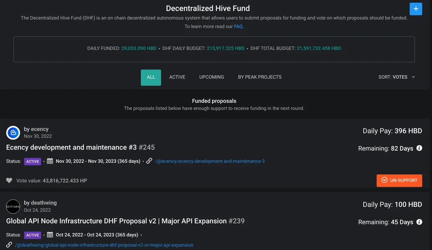
Task: Click the ACTIVE status badge on the deathwing proposal
Action: (x=32, y=235)
